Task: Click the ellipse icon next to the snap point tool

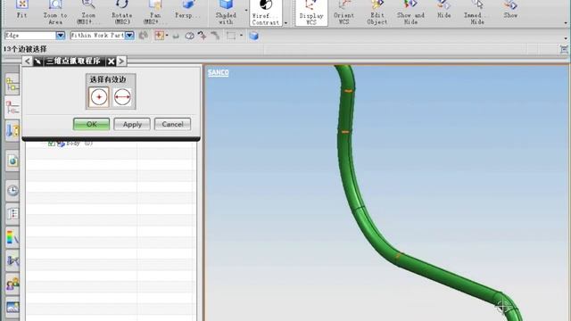Action: coord(189,36)
